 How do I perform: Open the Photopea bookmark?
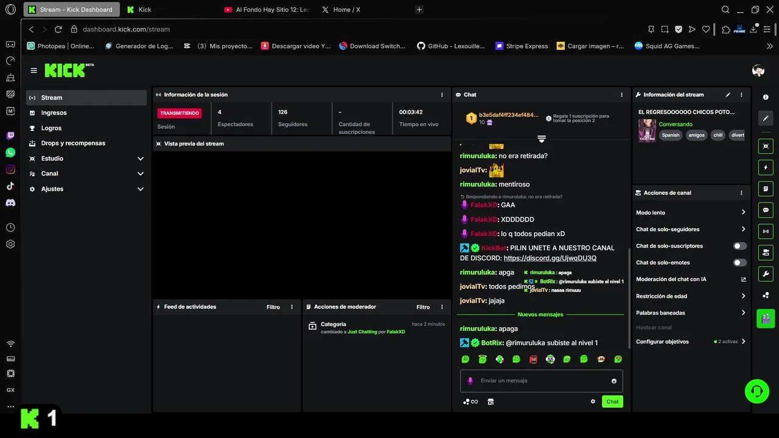[x=60, y=46]
